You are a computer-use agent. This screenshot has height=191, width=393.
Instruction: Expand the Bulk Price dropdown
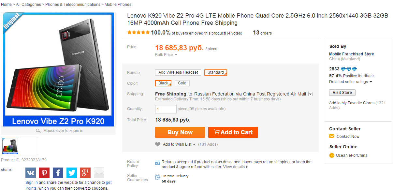pyautogui.click(x=166, y=55)
